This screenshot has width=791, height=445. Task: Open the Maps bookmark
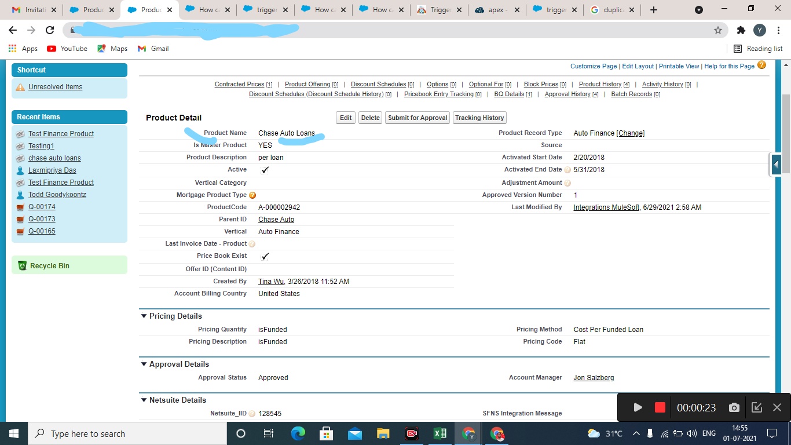pos(112,49)
